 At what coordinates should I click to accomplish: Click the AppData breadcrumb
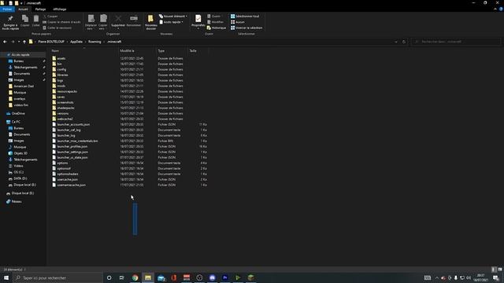(x=76, y=42)
